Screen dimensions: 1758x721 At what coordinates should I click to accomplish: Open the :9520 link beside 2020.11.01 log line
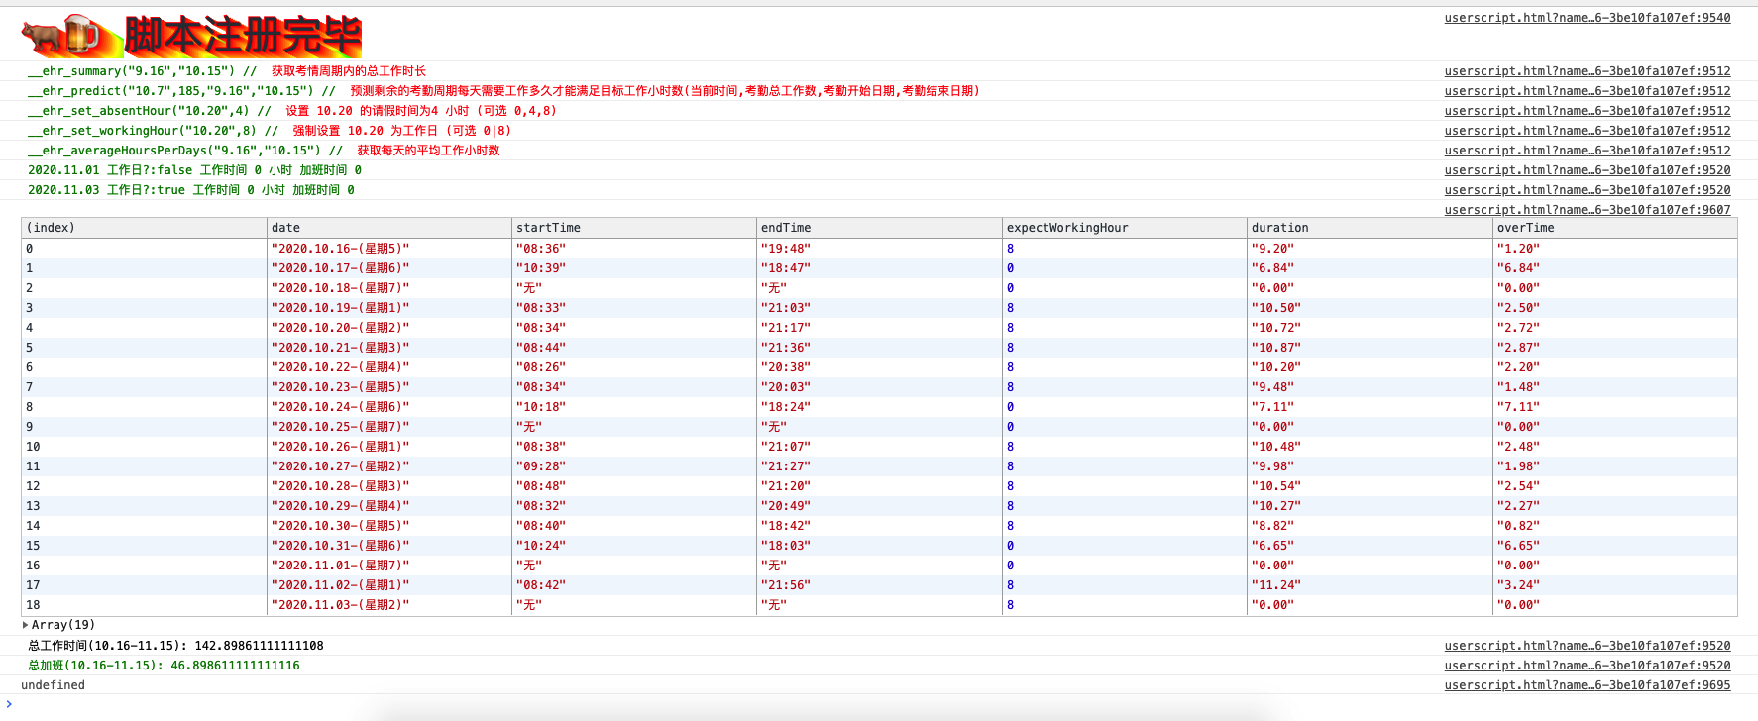point(1588,170)
